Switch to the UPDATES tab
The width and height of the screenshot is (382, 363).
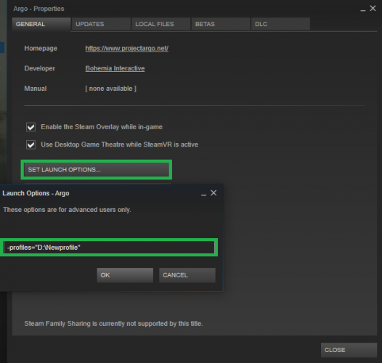coord(101,24)
